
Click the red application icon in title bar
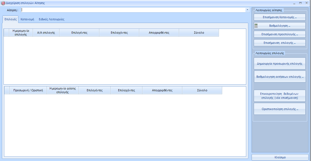[x=3, y=3]
